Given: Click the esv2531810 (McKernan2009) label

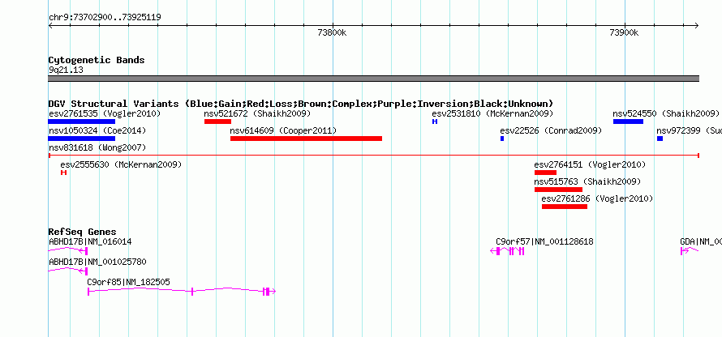Looking at the screenshot, I should pyautogui.click(x=492, y=113).
